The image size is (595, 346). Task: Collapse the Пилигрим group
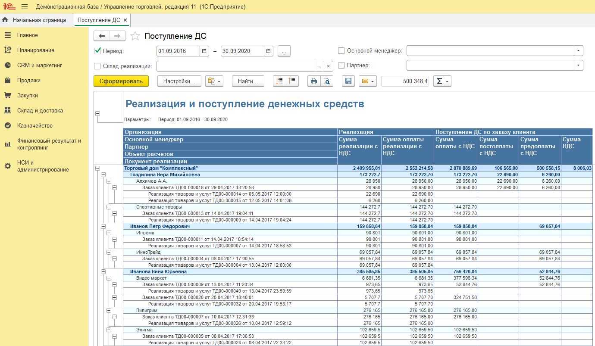tap(109, 310)
